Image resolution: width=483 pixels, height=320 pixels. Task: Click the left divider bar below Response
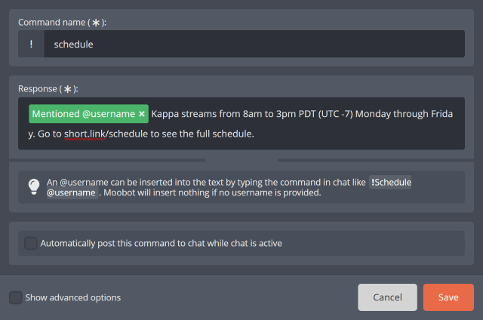(x=107, y=160)
